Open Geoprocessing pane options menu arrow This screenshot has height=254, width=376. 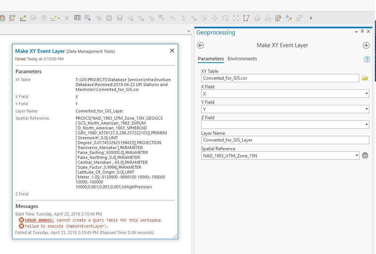[x=356, y=32]
